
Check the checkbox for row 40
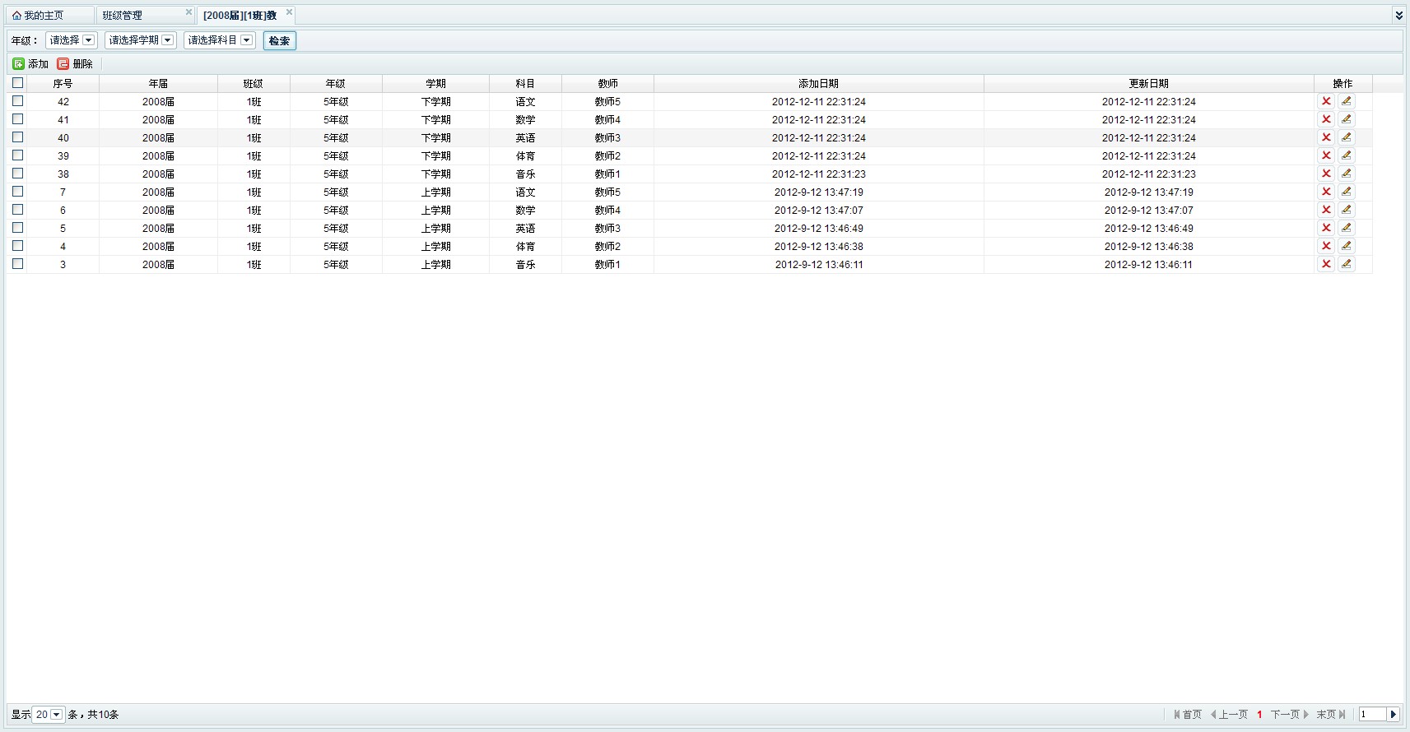click(17, 137)
